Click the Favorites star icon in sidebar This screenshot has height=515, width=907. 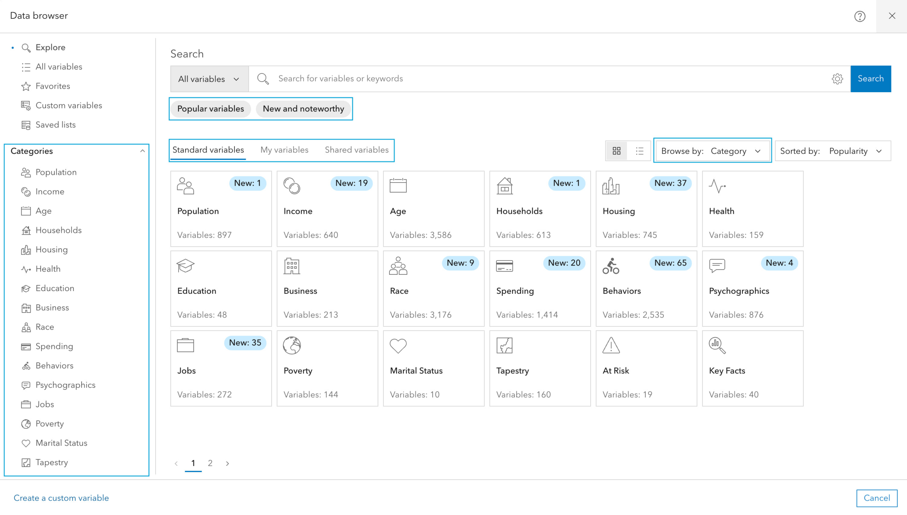point(26,86)
